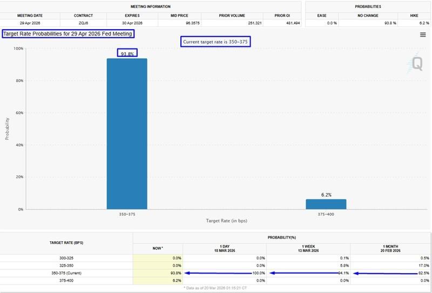Screen dimensions: 432x293
Task: Select the NOW column header in the probability table
Action: 158,247
